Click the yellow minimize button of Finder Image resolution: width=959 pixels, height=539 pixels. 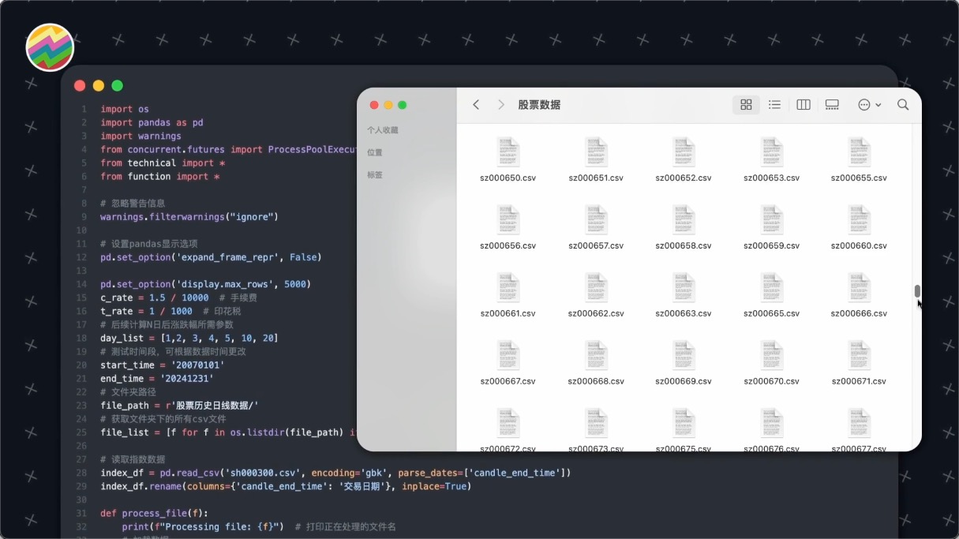[x=388, y=105]
